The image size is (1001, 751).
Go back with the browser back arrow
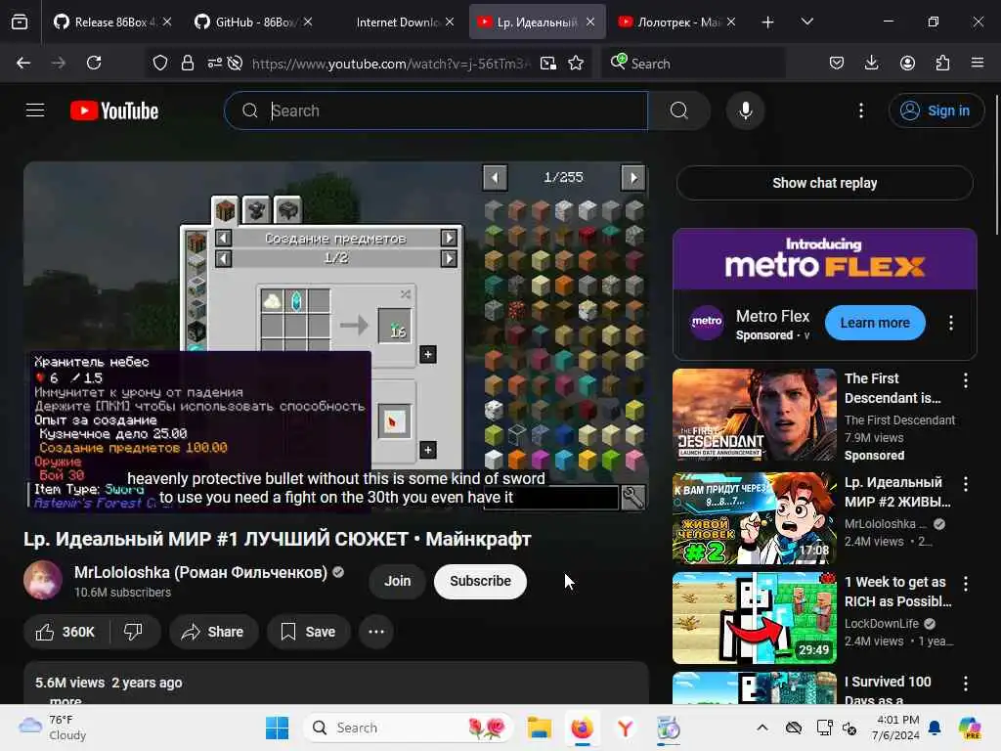pos(23,63)
